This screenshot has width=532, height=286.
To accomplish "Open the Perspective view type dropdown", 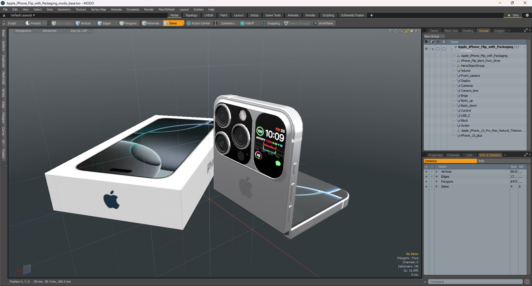I will (23, 31).
